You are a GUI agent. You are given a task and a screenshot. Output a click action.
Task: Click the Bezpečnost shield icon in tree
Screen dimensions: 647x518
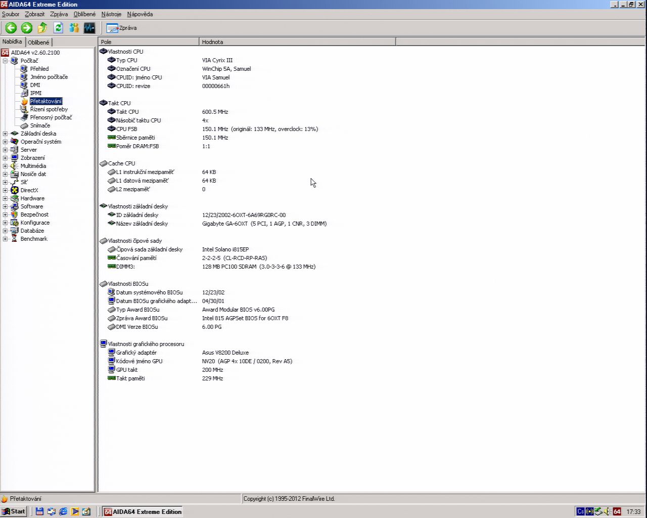[x=14, y=214]
